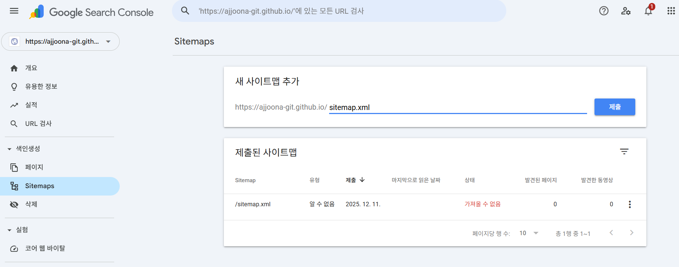
Task: Open users and settings management icon
Action: click(626, 11)
